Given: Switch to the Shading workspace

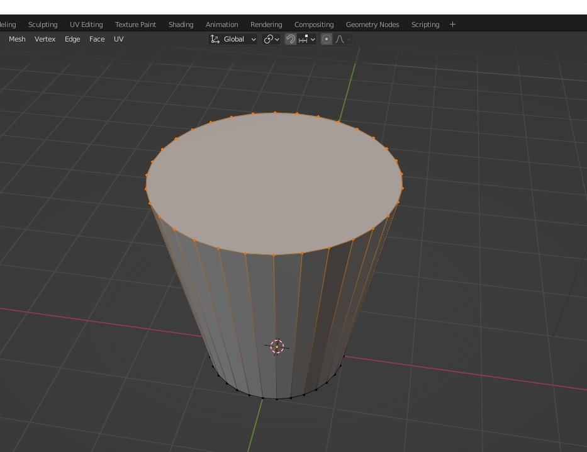Looking at the screenshot, I should pos(181,25).
